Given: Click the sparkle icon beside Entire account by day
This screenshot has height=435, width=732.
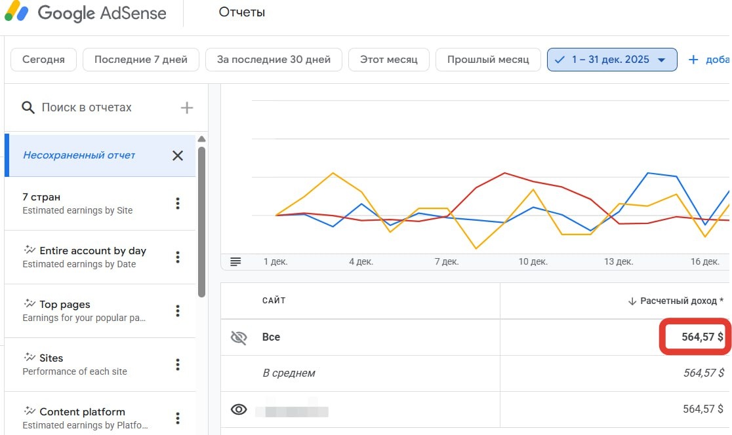Looking at the screenshot, I should click(x=30, y=250).
